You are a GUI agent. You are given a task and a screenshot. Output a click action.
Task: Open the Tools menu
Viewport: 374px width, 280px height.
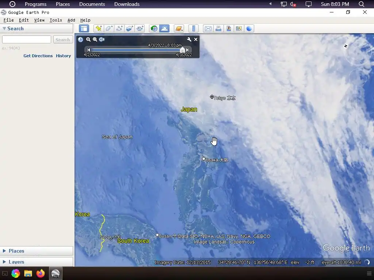(x=56, y=20)
